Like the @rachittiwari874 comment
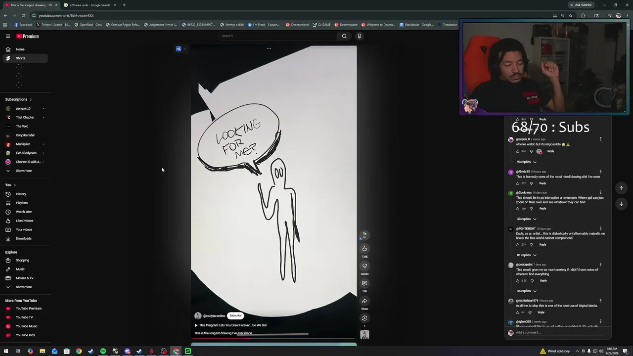Screen dimensions: 633x356 [x=518, y=312]
